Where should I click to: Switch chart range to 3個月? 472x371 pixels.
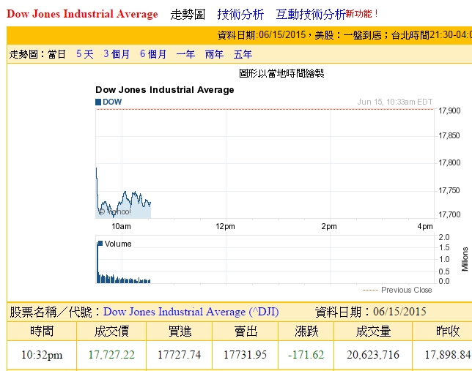(117, 54)
